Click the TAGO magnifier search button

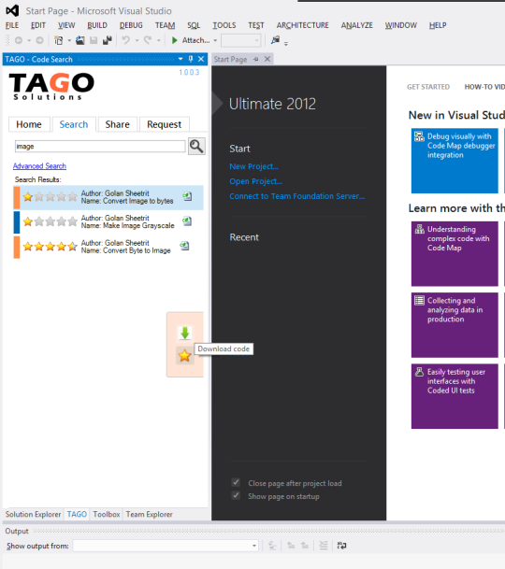point(196,147)
